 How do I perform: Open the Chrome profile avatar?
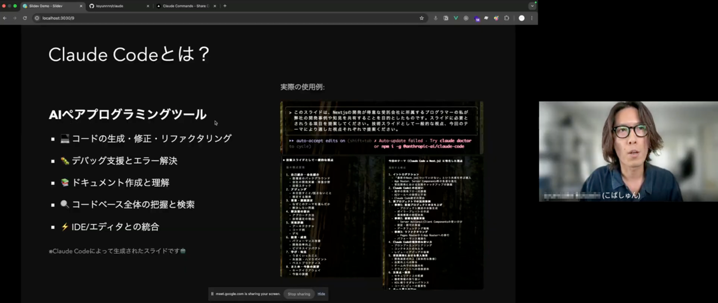click(522, 18)
